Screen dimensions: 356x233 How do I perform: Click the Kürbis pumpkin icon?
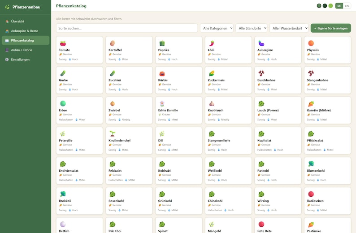point(162,73)
